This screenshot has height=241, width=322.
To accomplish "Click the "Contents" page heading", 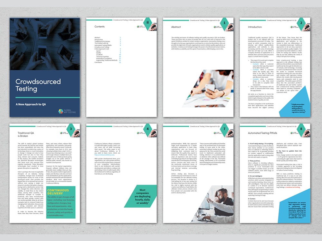I will (x=99, y=27).
